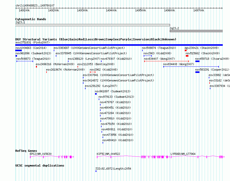Click the RefSeq Genes track heading
Image resolution: width=230 pixels, height=181 pixels.
26,151
